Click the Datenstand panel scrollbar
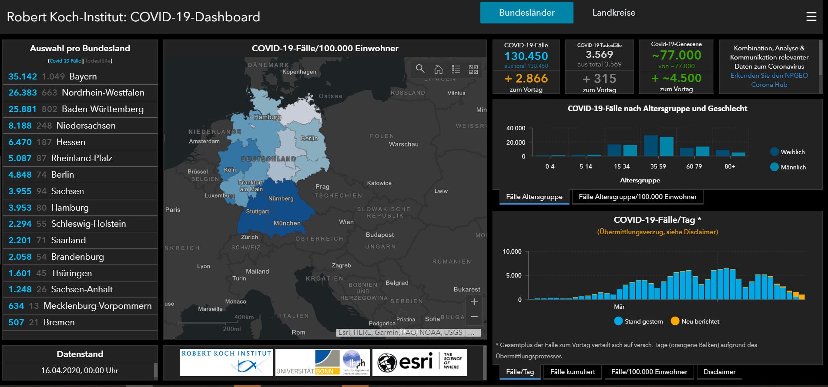Viewport: 828px width, 387px height. [156, 370]
